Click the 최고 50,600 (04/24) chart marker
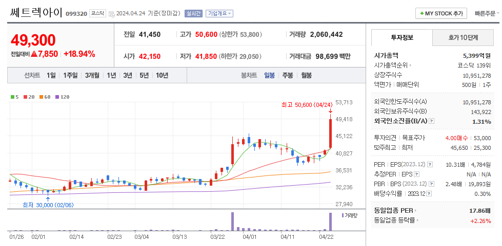The image size is (502, 246). pos(307,104)
